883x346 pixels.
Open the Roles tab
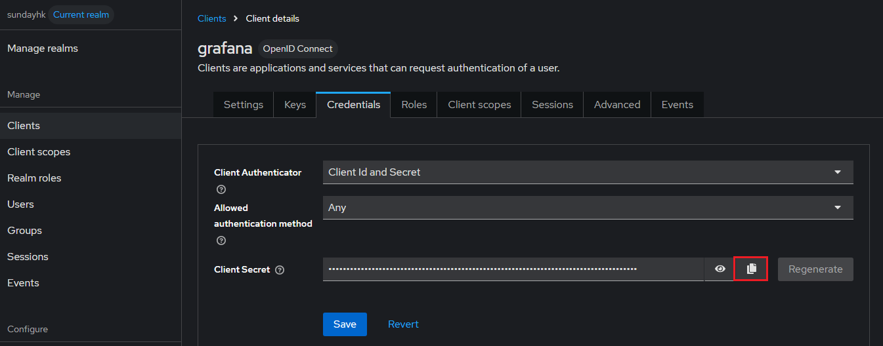click(414, 105)
